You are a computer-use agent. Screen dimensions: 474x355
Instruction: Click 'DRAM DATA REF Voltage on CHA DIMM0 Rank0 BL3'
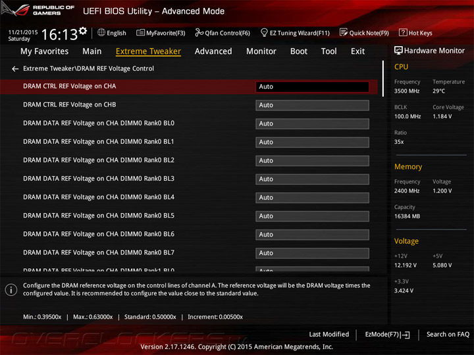pos(99,179)
